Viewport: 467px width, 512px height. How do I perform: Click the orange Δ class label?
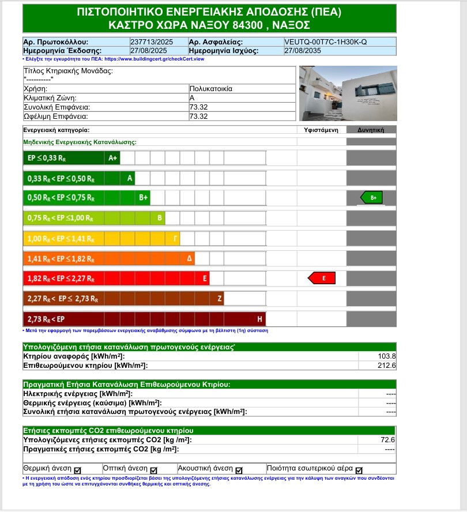[190, 259]
